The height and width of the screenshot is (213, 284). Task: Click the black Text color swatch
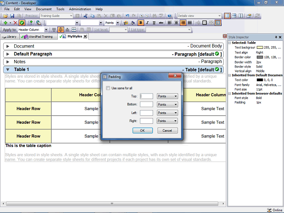(x=260, y=80)
